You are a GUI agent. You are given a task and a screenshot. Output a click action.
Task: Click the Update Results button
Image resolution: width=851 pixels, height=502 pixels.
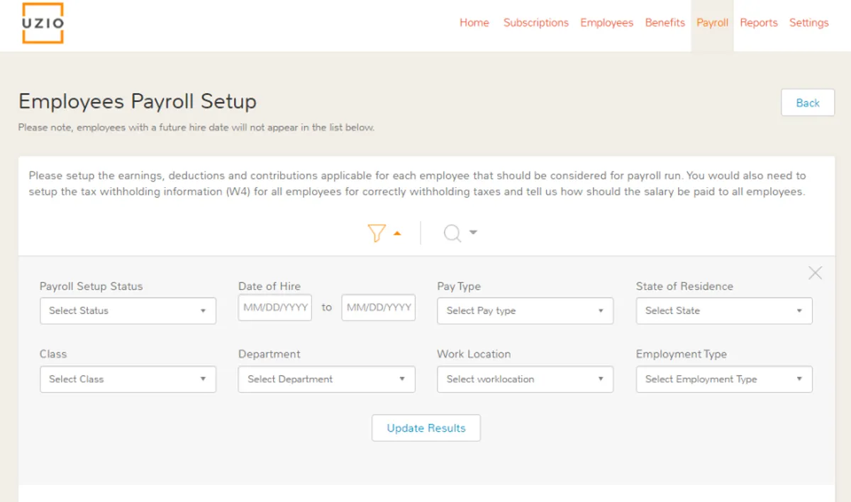tap(426, 428)
